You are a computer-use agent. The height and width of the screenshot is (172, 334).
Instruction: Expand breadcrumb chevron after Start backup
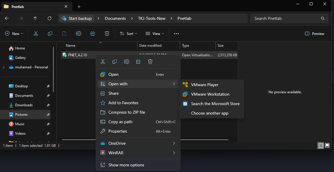point(98,18)
